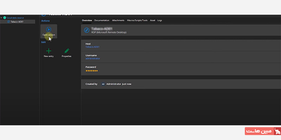Switch to the Overview tab
The height and width of the screenshot is (140, 281).
[87, 21]
